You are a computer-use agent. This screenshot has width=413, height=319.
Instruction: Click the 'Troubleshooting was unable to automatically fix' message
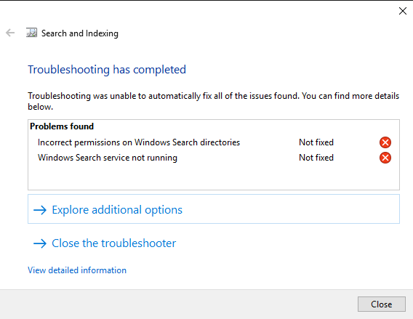(x=213, y=101)
